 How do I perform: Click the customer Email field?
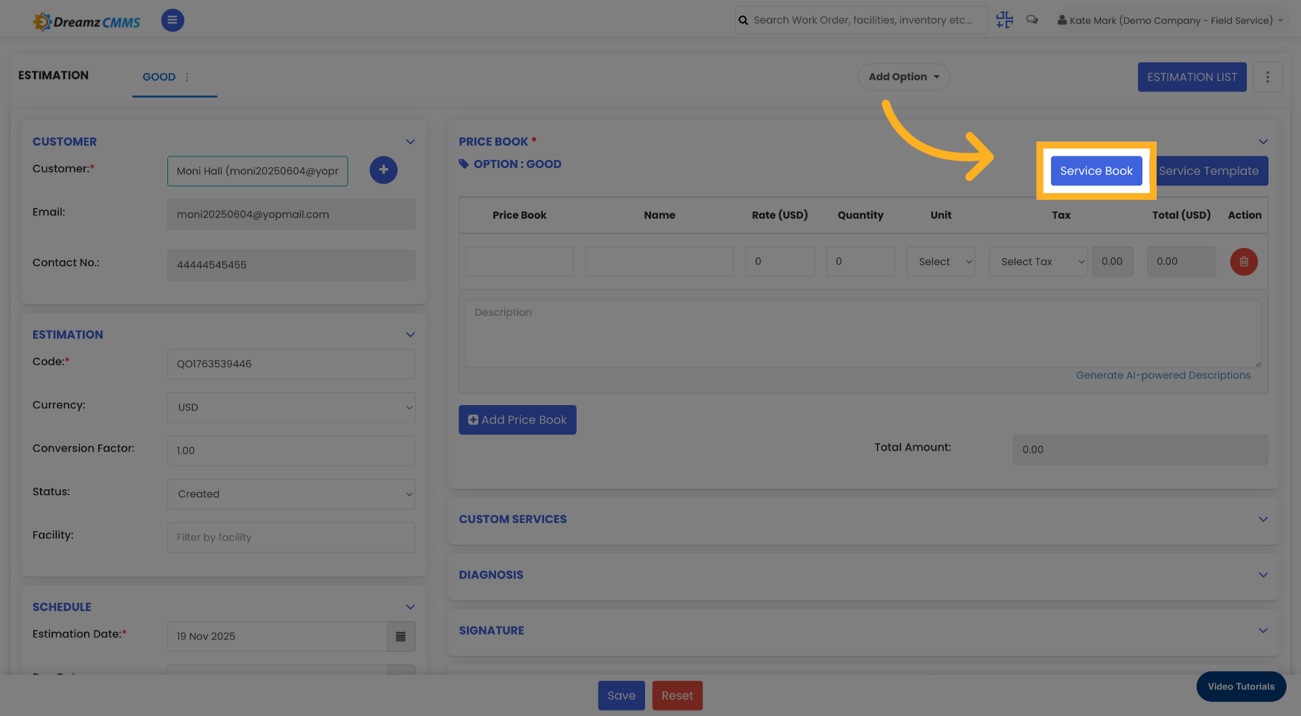tap(291, 215)
